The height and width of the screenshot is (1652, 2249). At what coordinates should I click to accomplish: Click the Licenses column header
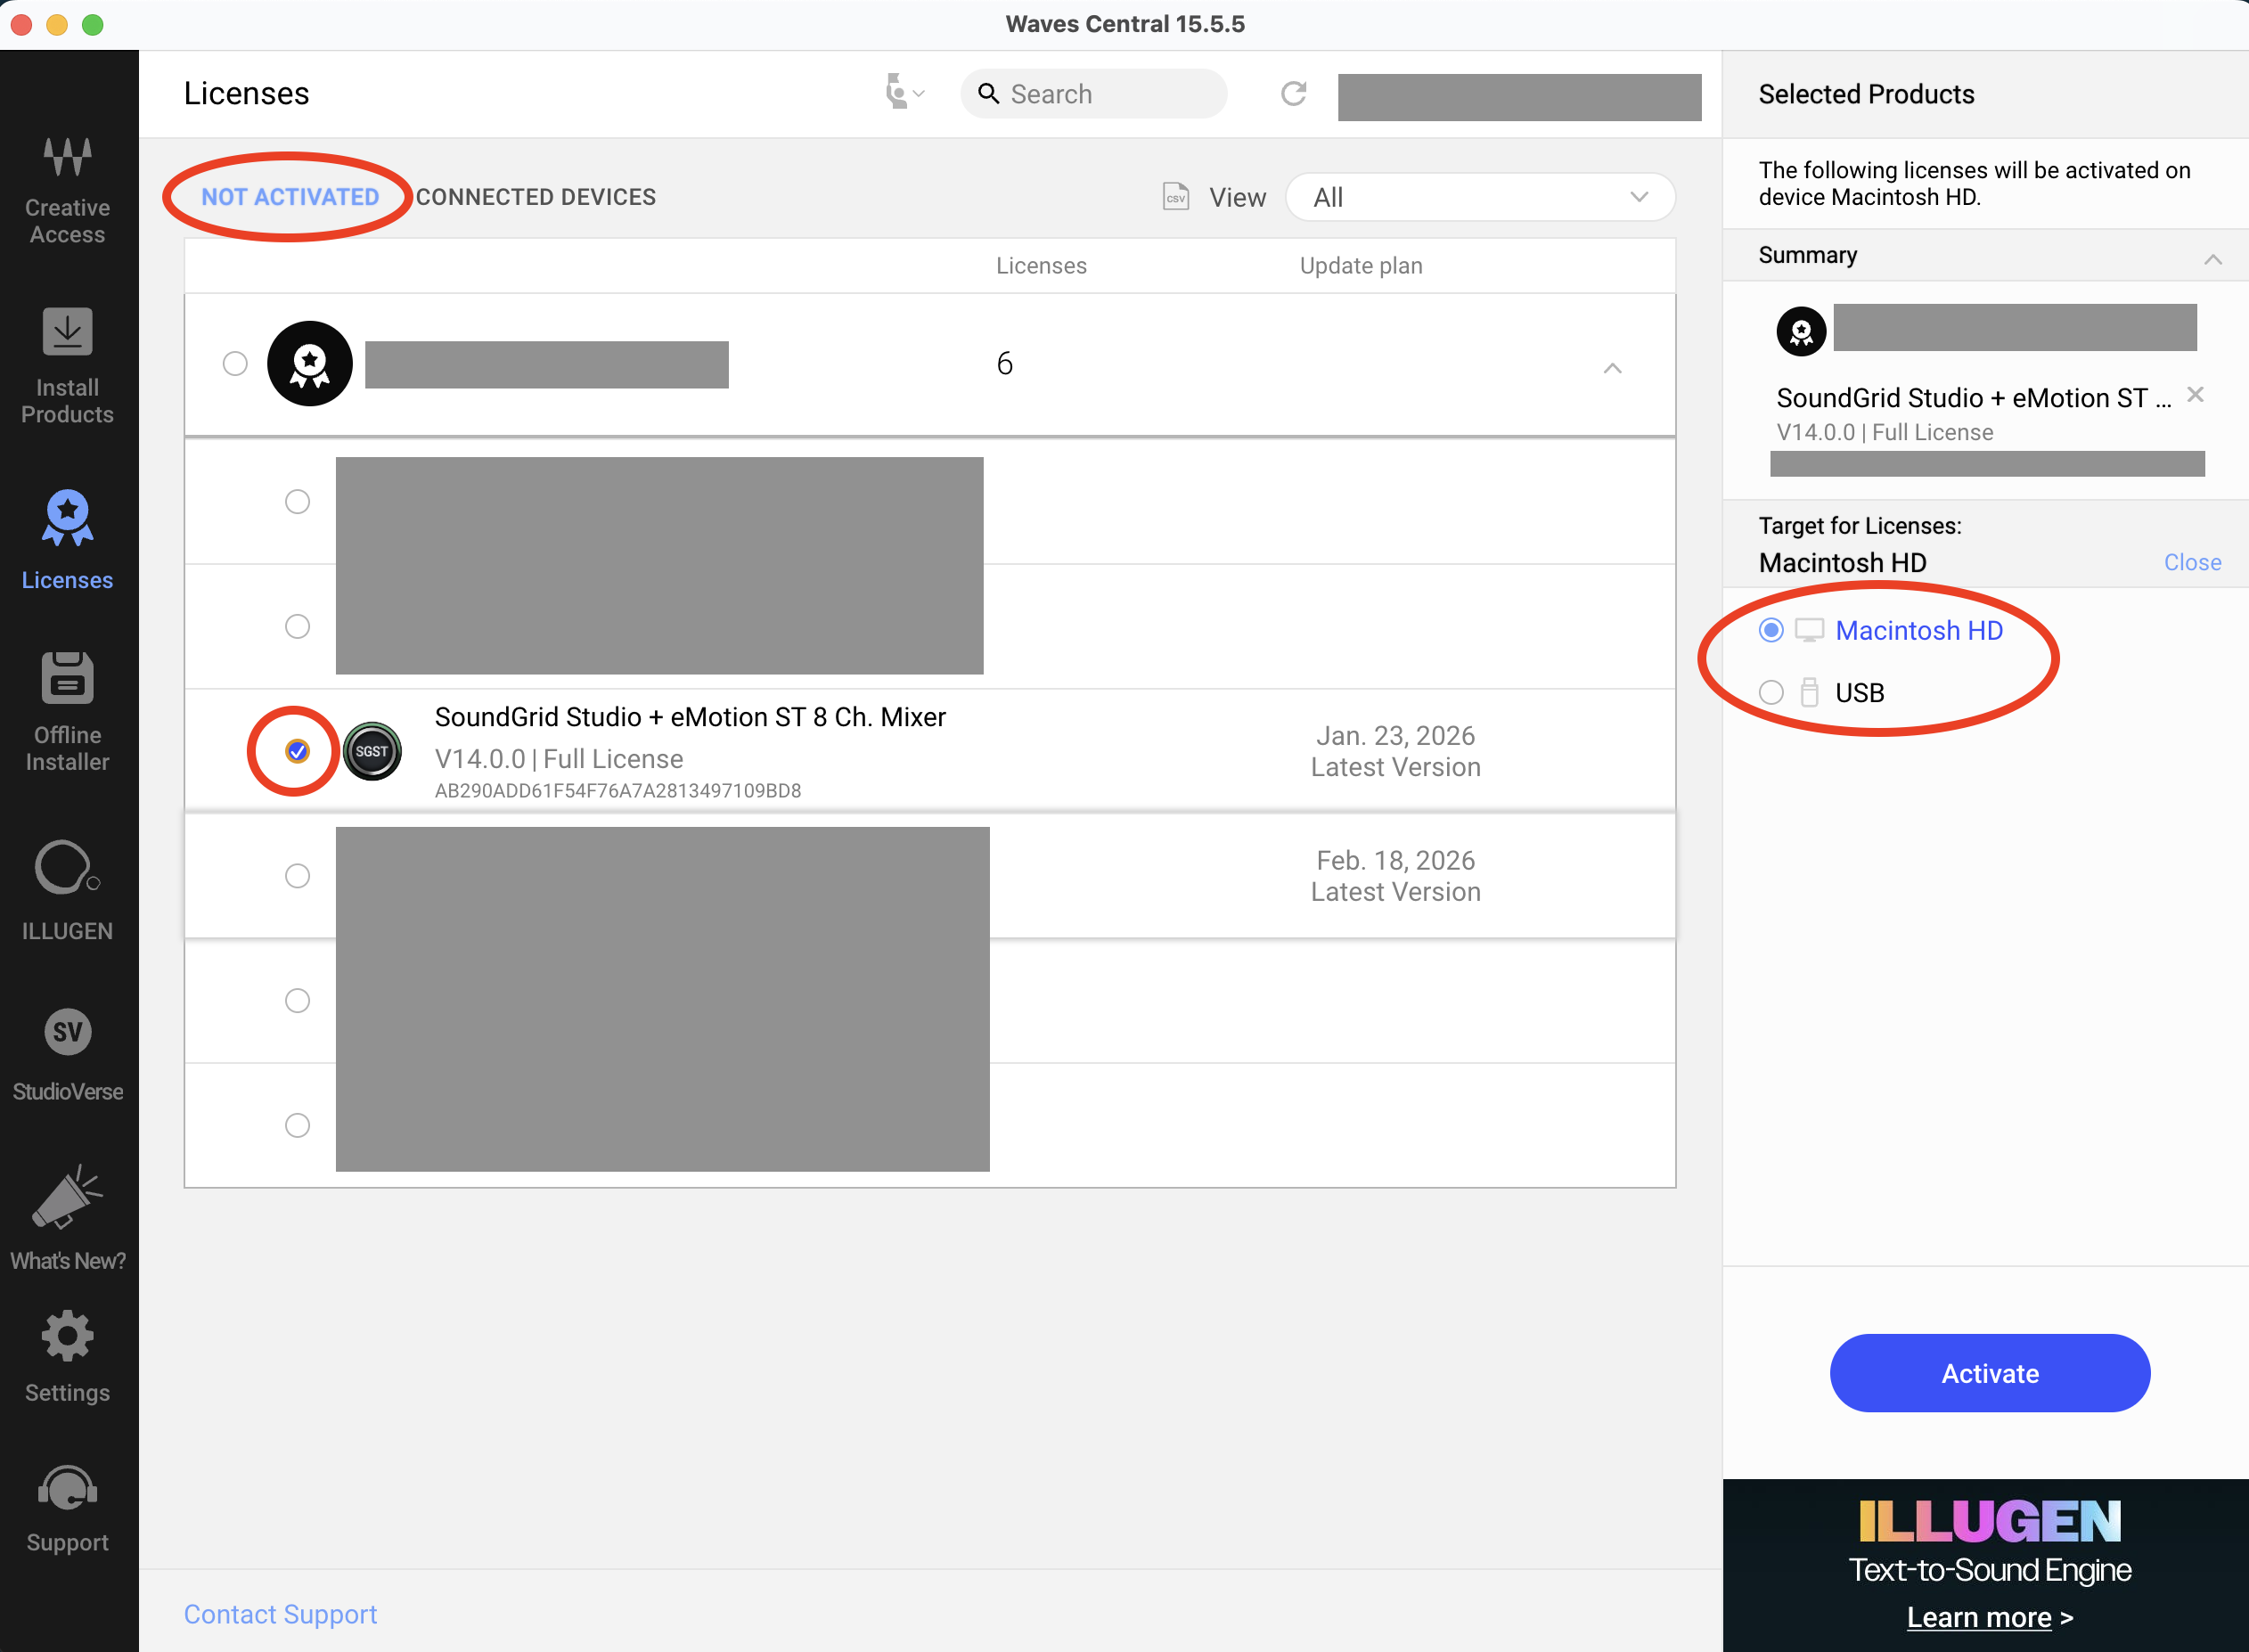(x=1041, y=266)
